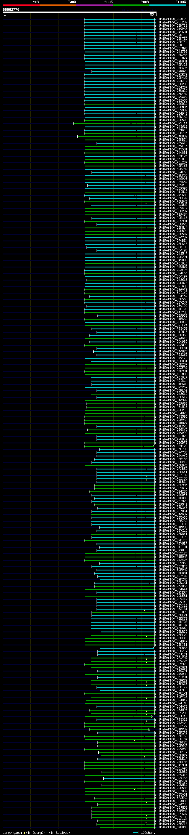The width and height of the screenshot is (189, 835).
Task: Open UniRef100_Q68VK0 hit
Action: click(173, 224)
